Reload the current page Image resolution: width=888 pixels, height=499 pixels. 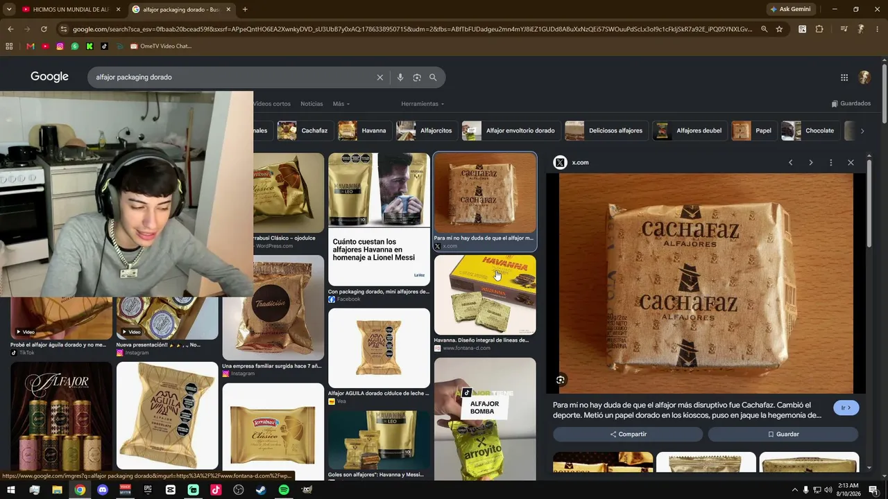click(x=44, y=29)
